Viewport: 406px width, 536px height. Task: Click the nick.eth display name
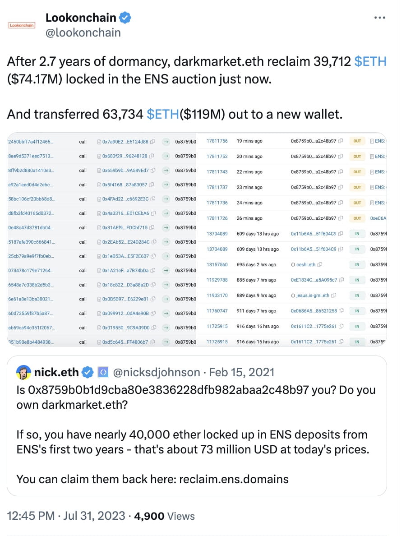56,372
